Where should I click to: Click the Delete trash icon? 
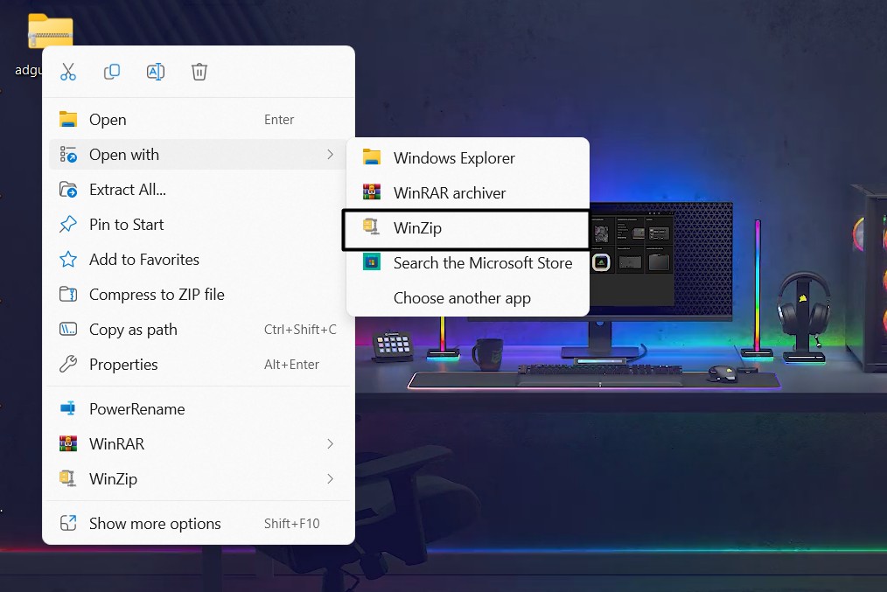pyautogui.click(x=199, y=72)
